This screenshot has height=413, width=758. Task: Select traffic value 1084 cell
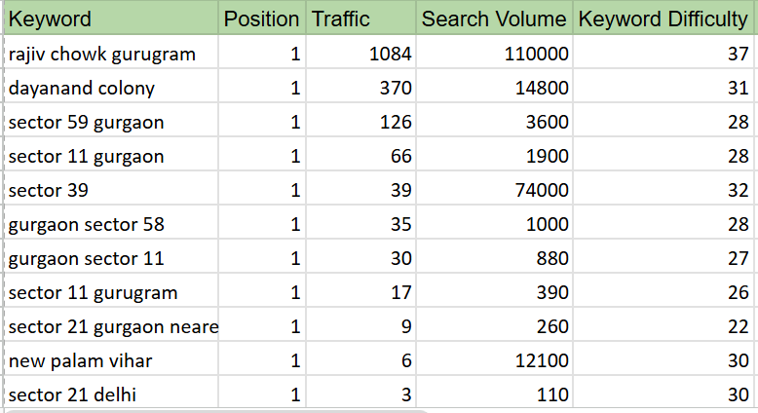[x=361, y=53]
